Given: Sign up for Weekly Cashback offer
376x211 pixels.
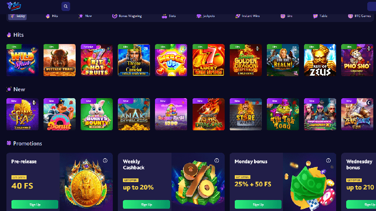Looking at the screenshot, I should [x=146, y=204].
